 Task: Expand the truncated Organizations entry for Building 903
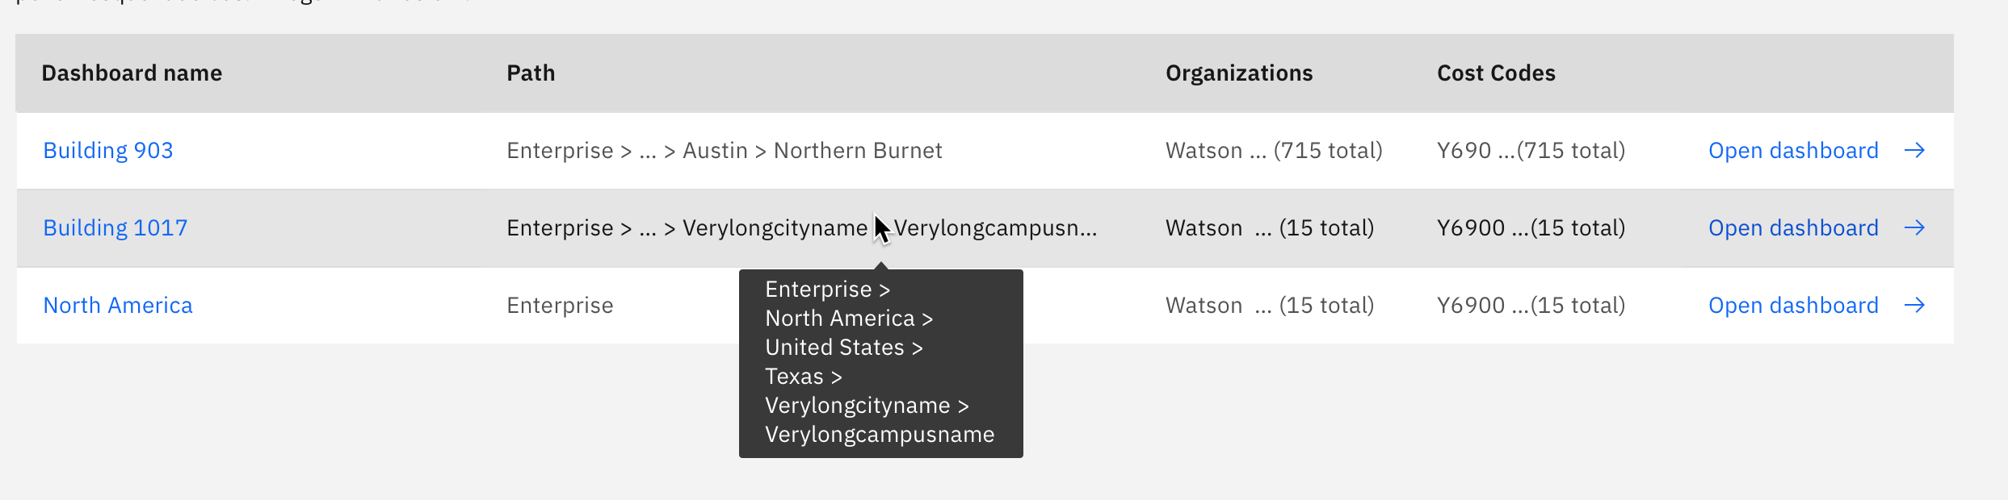point(1260,150)
